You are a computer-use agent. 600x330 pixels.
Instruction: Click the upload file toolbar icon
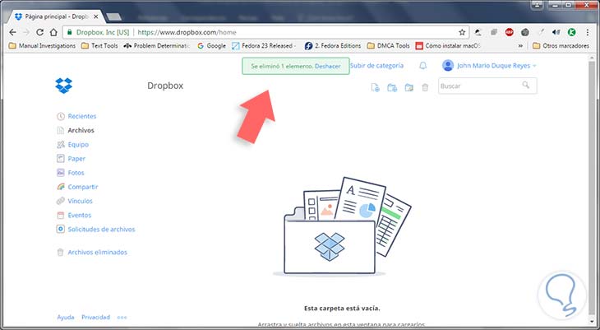point(376,88)
